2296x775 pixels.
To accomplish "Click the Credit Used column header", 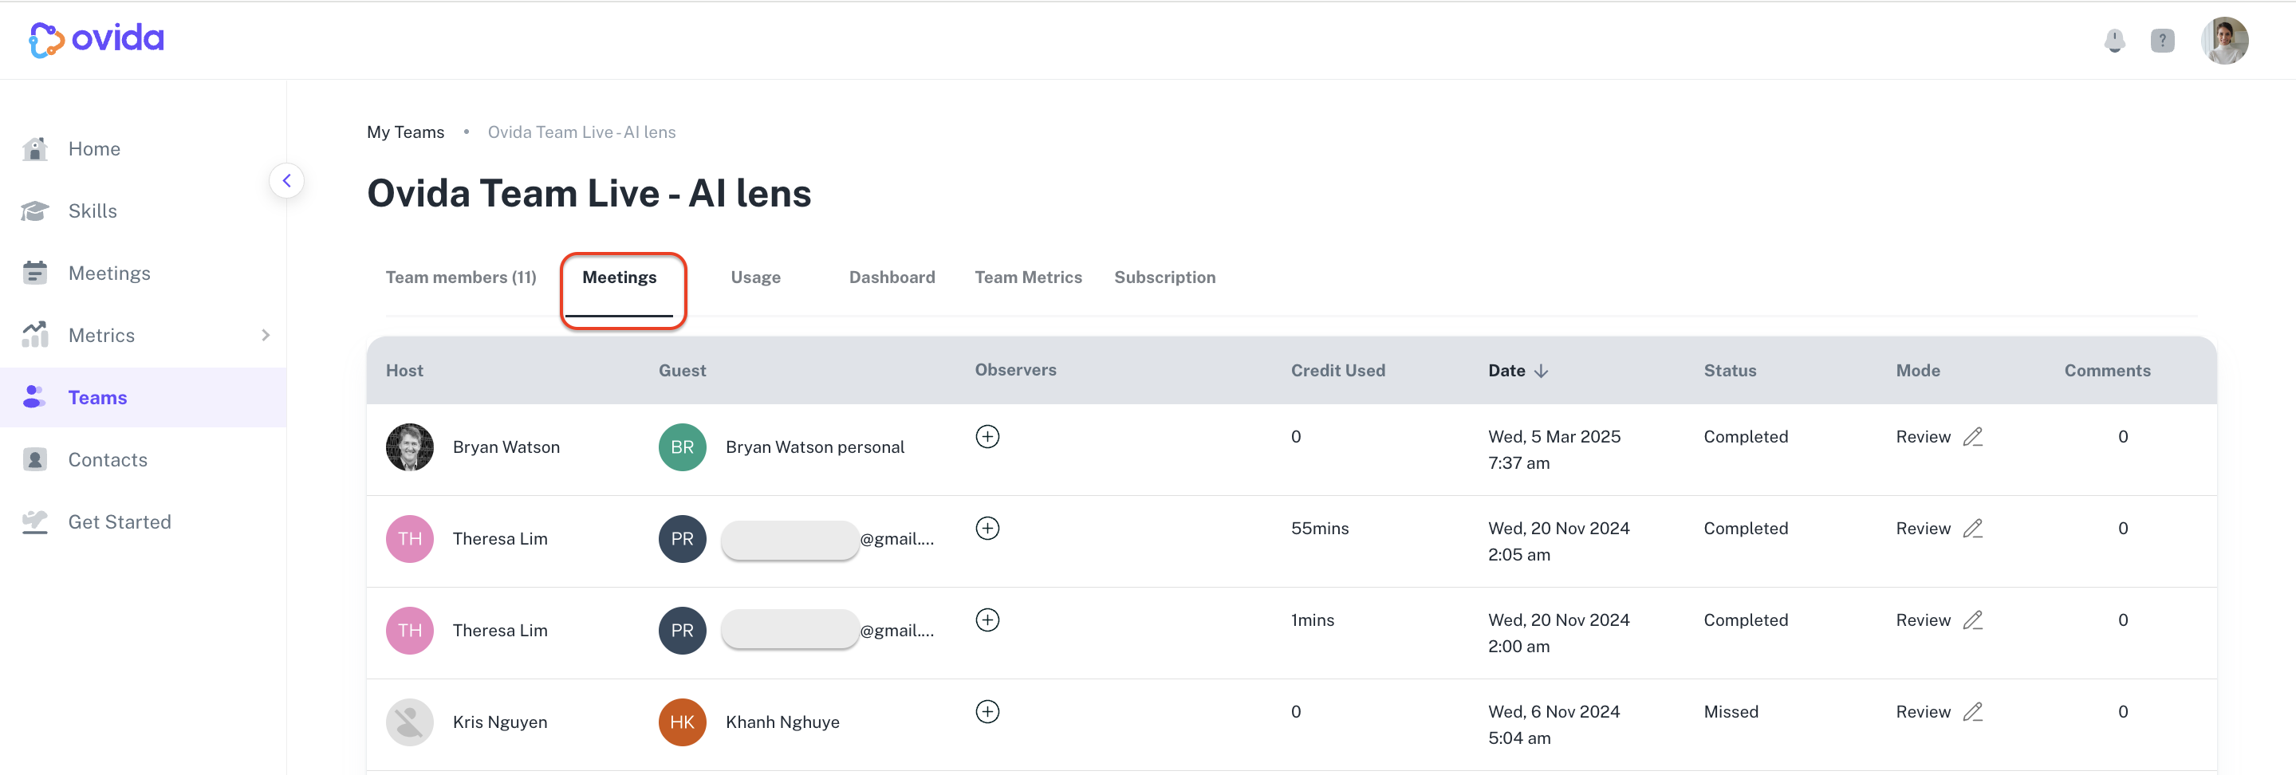I will 1338,372.
